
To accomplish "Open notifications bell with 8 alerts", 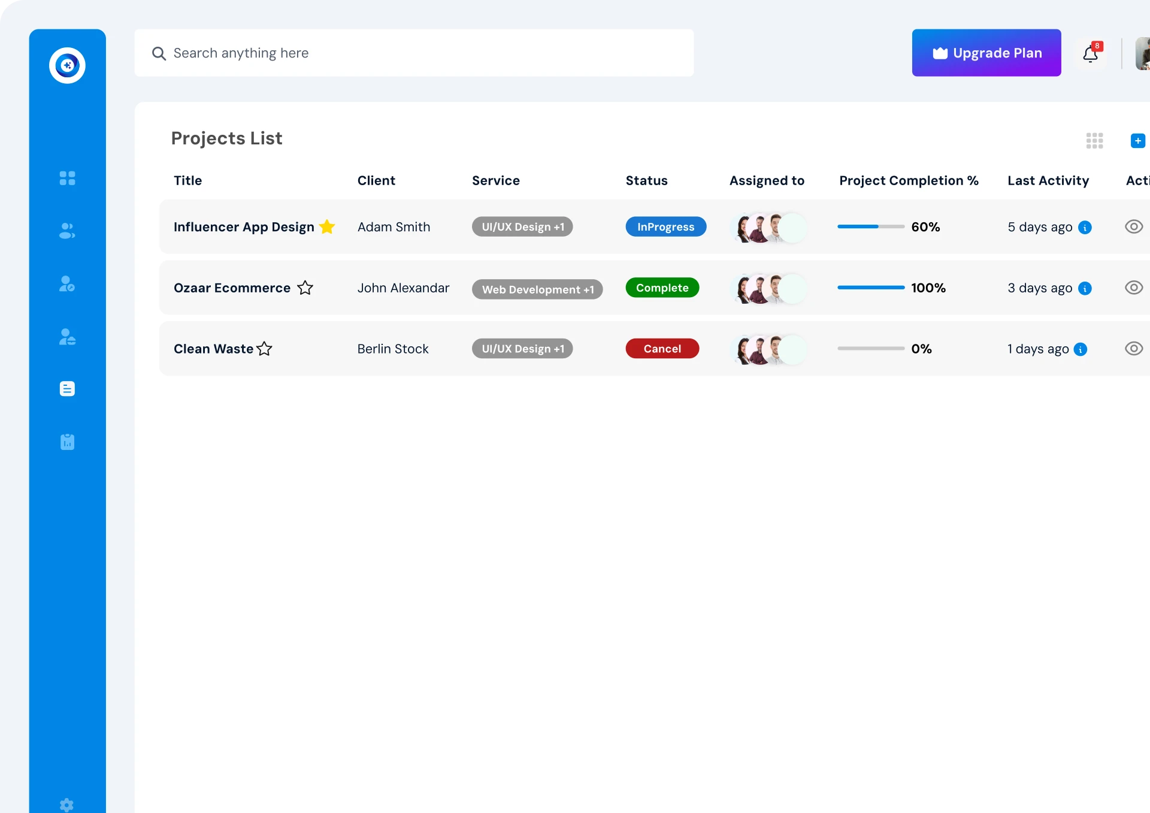I will click(x=1091, y=54).
